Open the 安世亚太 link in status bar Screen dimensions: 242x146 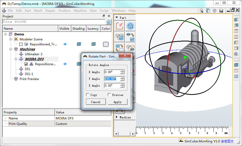click(x=227, y=141)
